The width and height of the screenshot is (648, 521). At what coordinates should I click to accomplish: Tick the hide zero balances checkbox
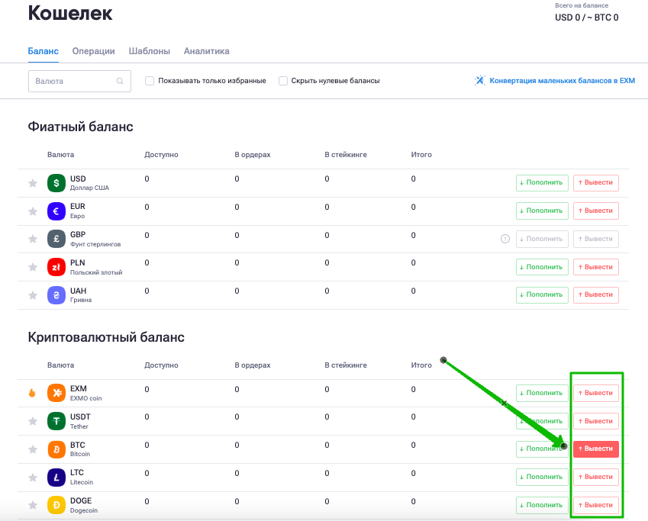[x=283, y=81]
